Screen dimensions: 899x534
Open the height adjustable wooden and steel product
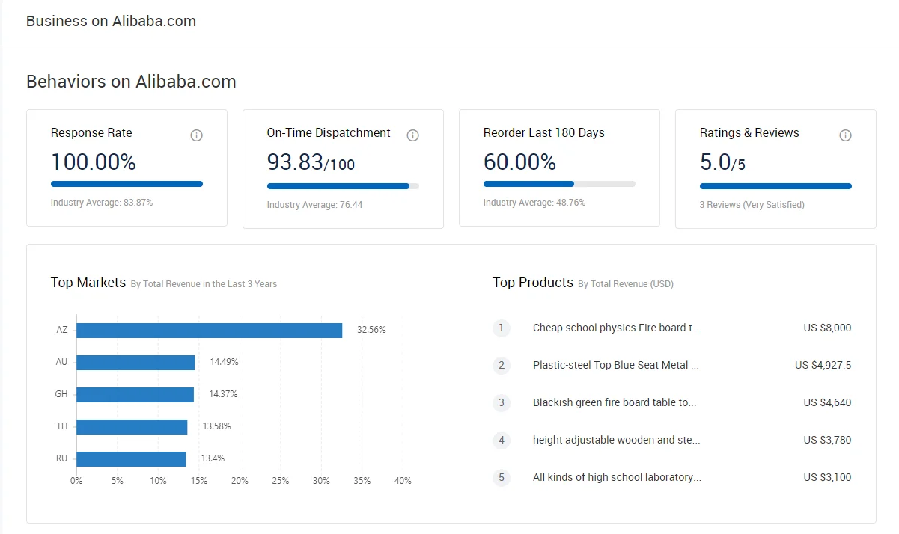(x=616, y=440)
